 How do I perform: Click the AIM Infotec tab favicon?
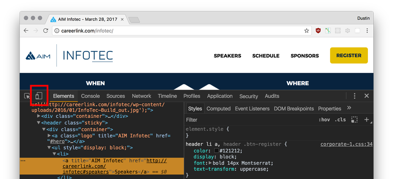(53, 19)
